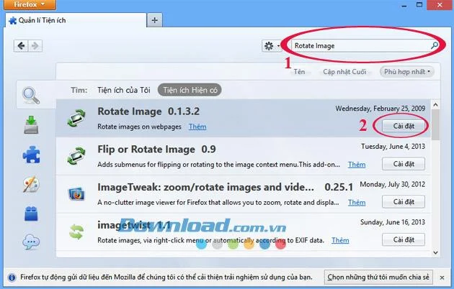The image size is (454, 289).
Task: Open Appearance paint palette category
Action: click(x=31, y=184)
